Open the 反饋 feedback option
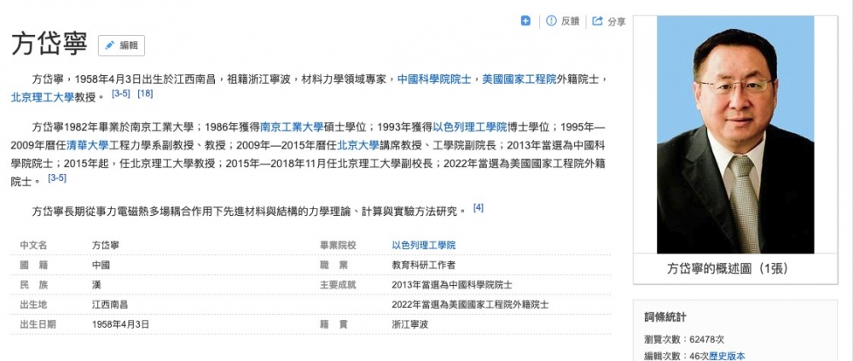 tap(563, 20)
